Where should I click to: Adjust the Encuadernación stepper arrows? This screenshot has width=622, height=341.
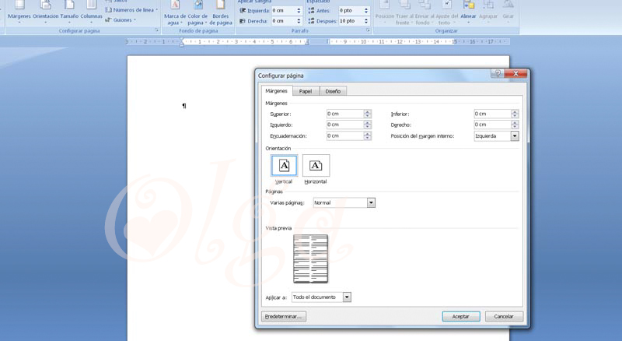coord(367,136)
